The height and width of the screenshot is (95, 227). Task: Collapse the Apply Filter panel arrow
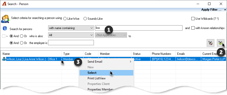pos(225,10)
